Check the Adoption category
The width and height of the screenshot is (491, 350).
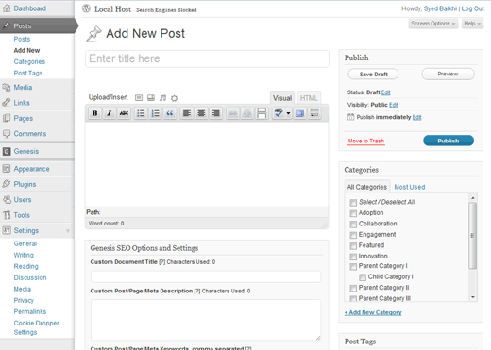pos(353,213)
